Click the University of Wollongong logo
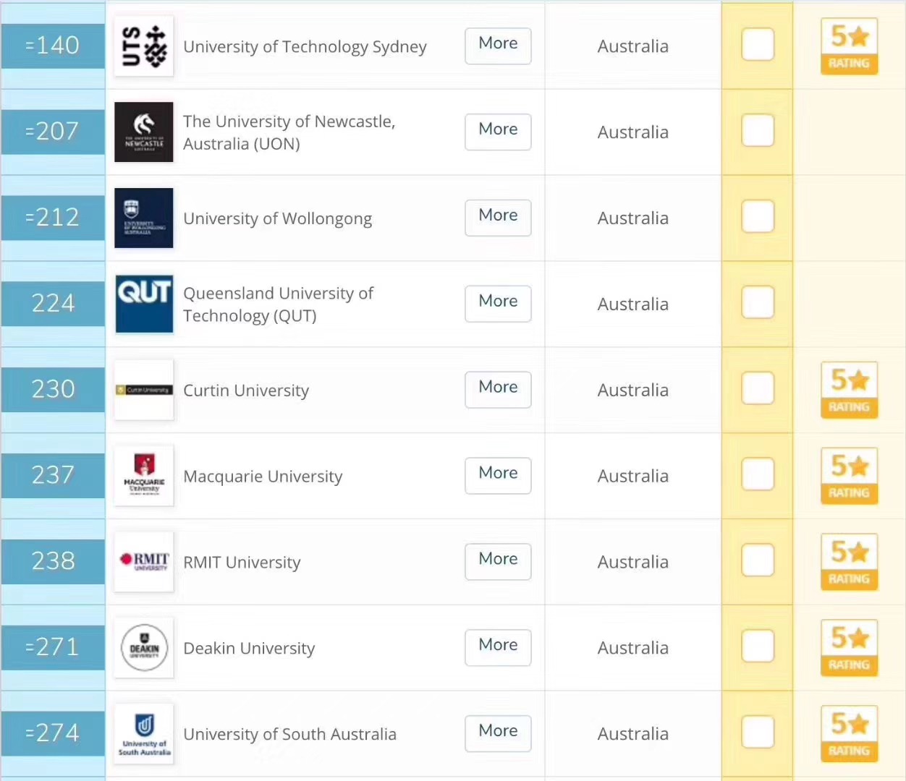 pos(144,218)
